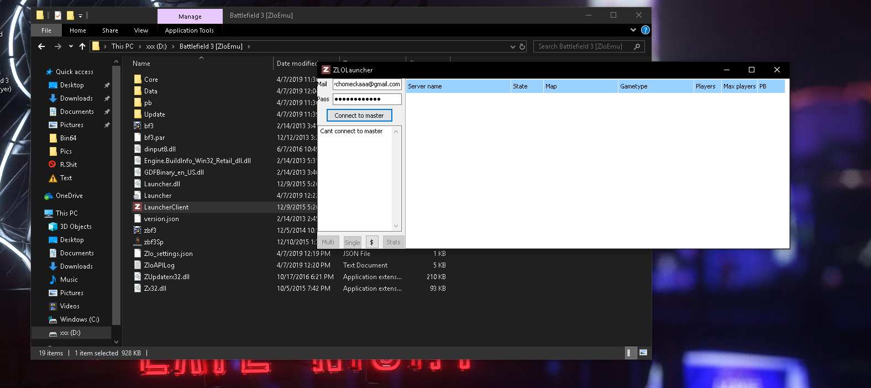This screenshot has width=871, height=388.
Task: Expand the chevron after xxx (D:) in breadcrumb
Action: click(x=173, y=46)
